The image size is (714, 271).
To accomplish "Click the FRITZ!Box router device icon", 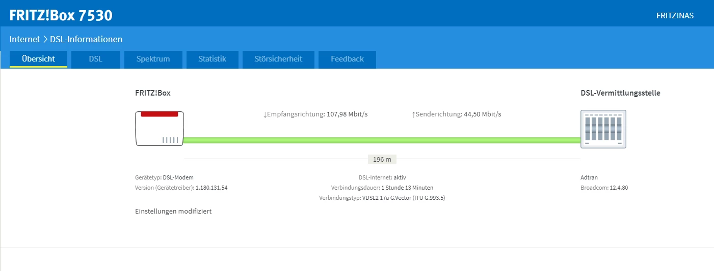I will point(159,128).
